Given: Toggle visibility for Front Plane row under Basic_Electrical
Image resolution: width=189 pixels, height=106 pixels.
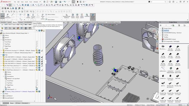Looking at the screenshot, I should (x=37, y=42).
